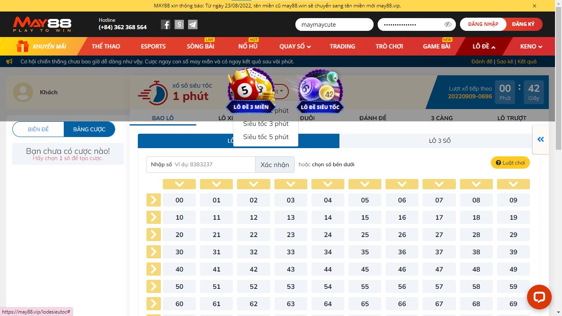
Task: Toggle password visibility eye icon
Action: (x=448, y=25)
